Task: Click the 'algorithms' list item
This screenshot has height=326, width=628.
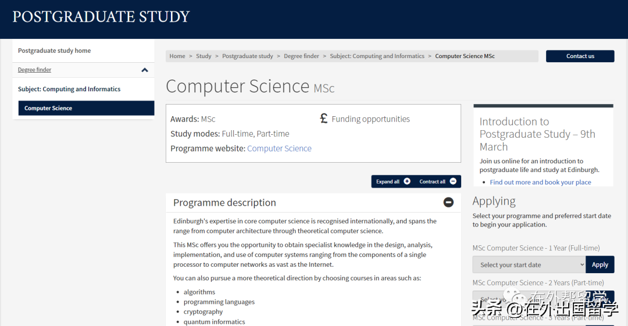Action: click(199, 292)
